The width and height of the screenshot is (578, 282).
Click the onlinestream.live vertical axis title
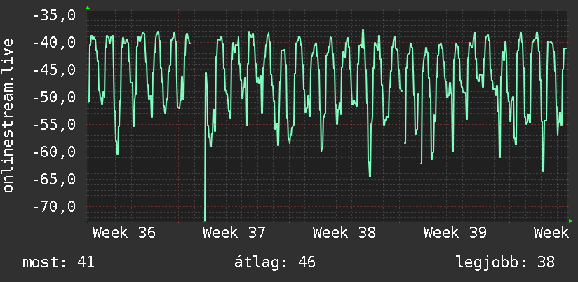8,115
